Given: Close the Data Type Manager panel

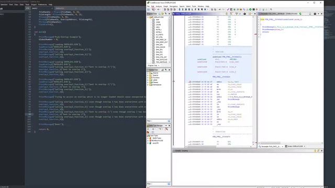Looking at the screenshot, I should [170, 126].
